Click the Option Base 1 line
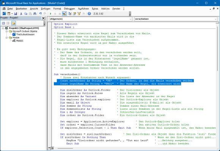The image size is (220, 151). click(64, 27)
